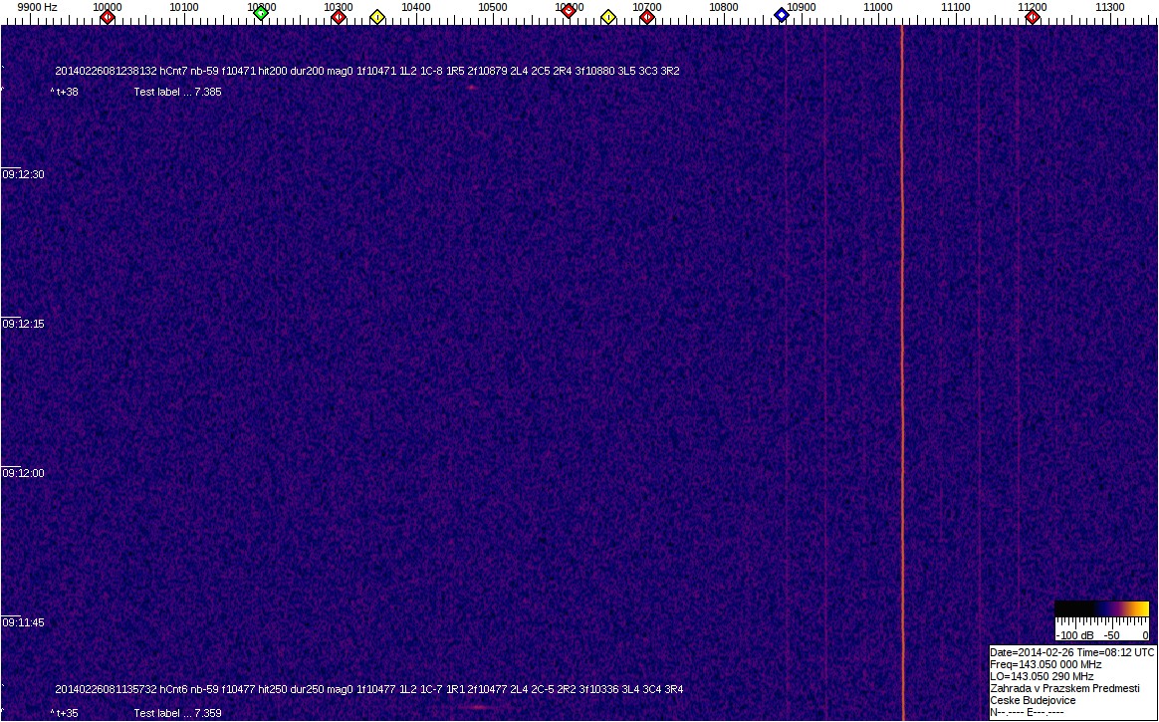Select the yellow diamond marker near 10650 Hz
The width and height of the screenshot is (1159, 722).
click(x=608, y=17)
